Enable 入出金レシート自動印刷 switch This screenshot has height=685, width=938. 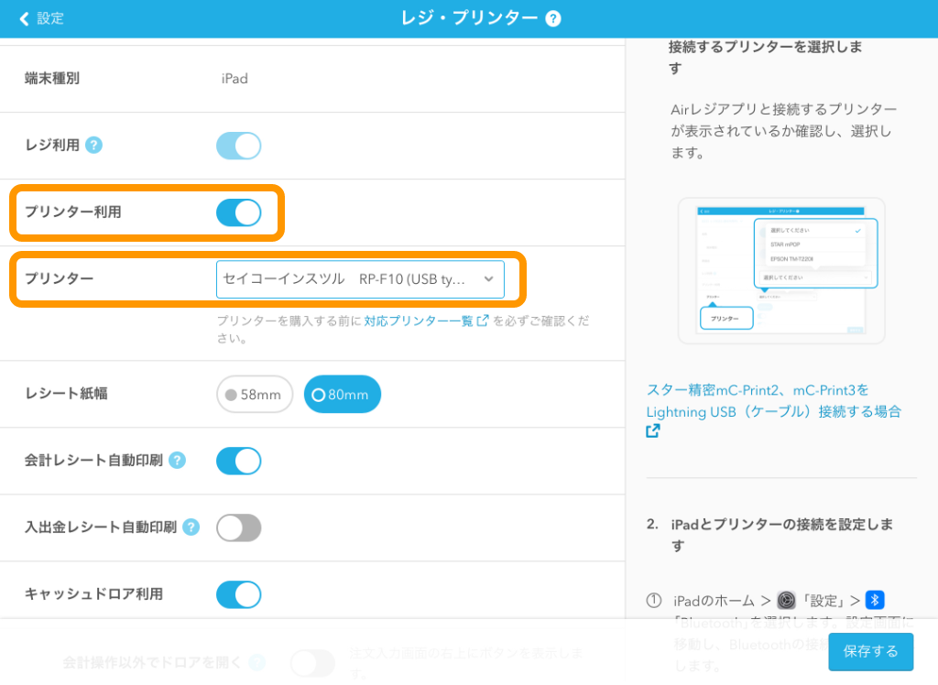tap(239, 527)
